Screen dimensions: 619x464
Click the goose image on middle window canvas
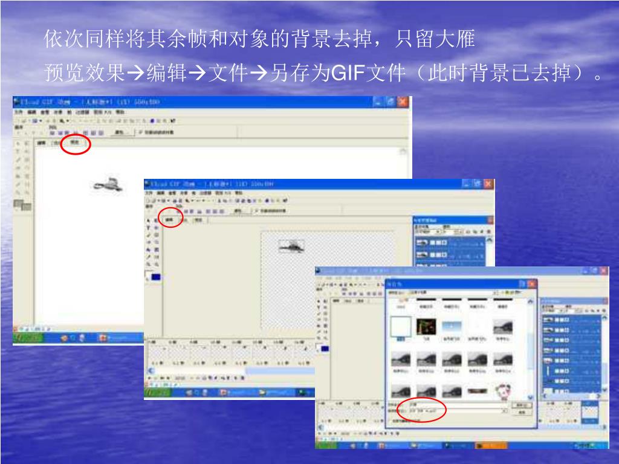pos(291,246)
